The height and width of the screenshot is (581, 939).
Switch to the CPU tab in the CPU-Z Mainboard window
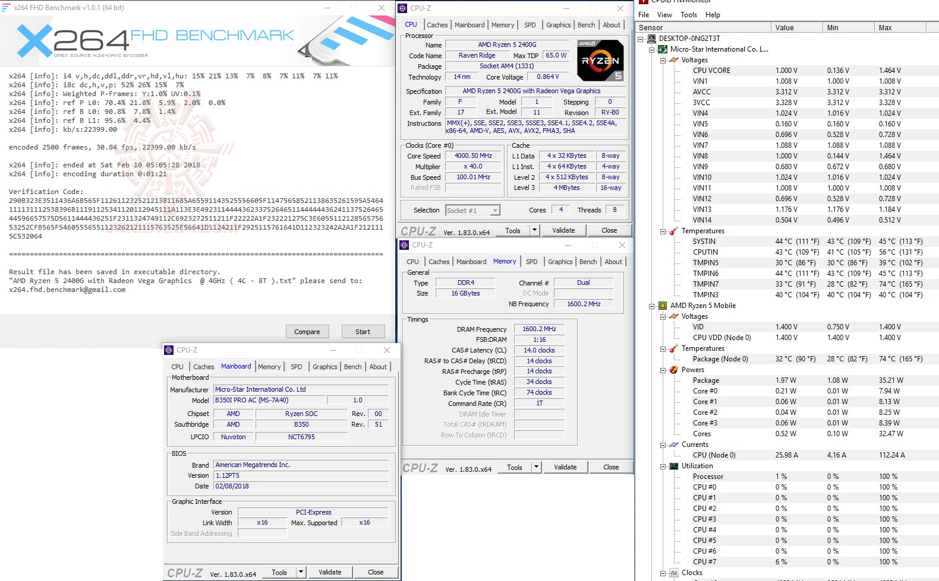[x=177, y=367]
